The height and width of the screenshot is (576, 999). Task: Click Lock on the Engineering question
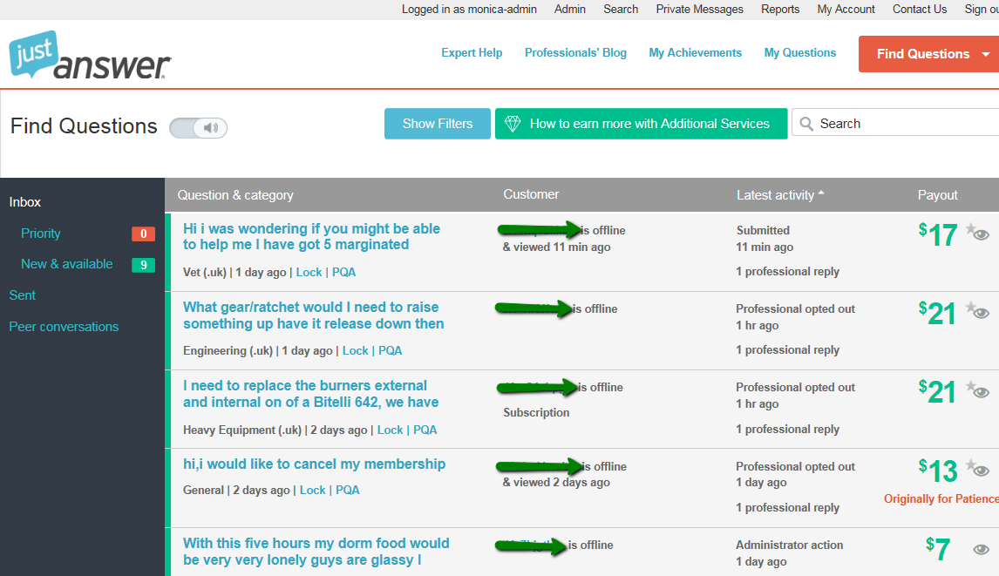(355, 350)
